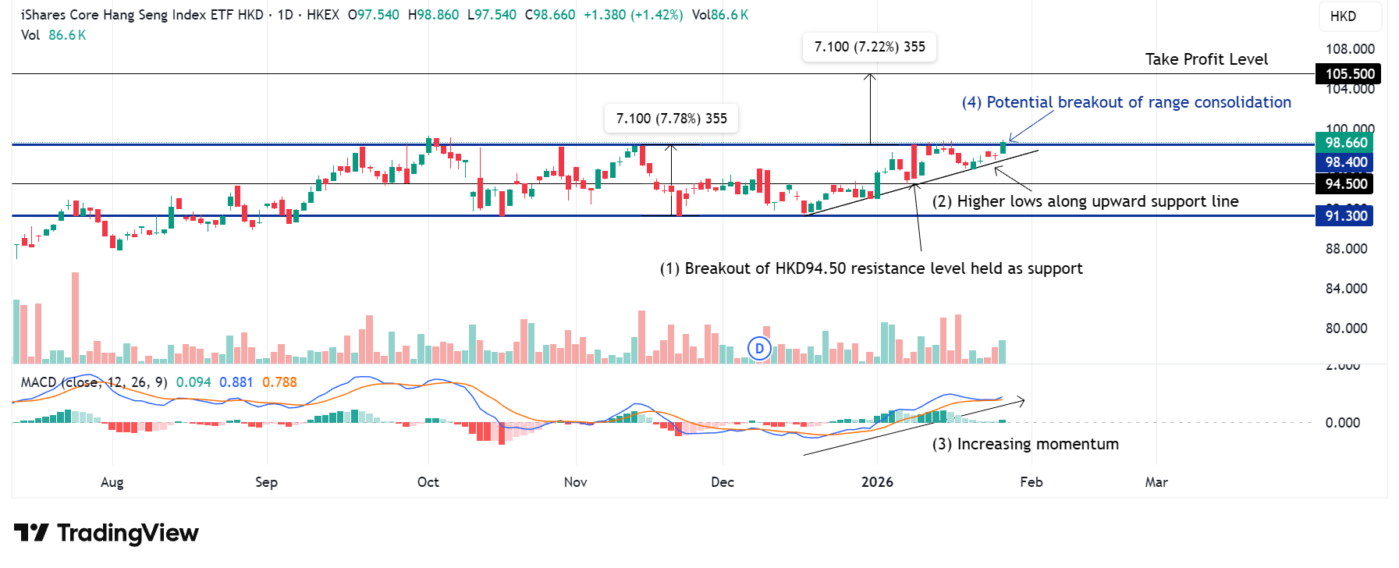
Task: Click the iShares Core Hang Seng symbol title
Action: pos(142,15)
